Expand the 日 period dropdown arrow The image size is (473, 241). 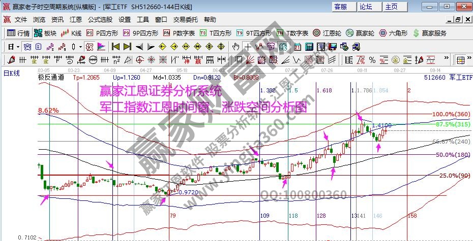pyautogui.click(x=18, y=46)
